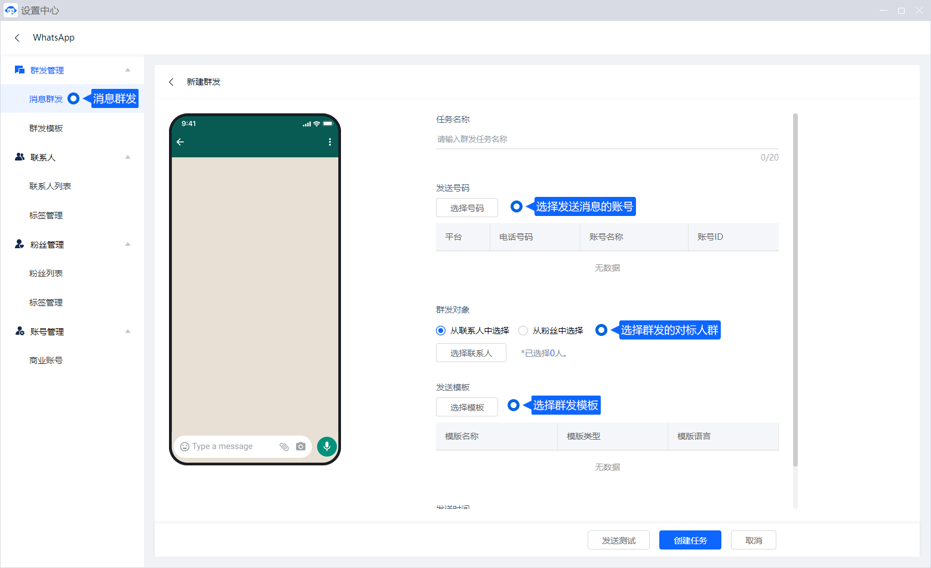
Task: Click the 创建任务 button
Action: click(690, 540)
